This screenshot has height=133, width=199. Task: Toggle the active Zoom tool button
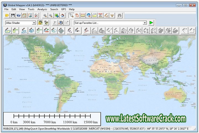[x=71, y=16]
